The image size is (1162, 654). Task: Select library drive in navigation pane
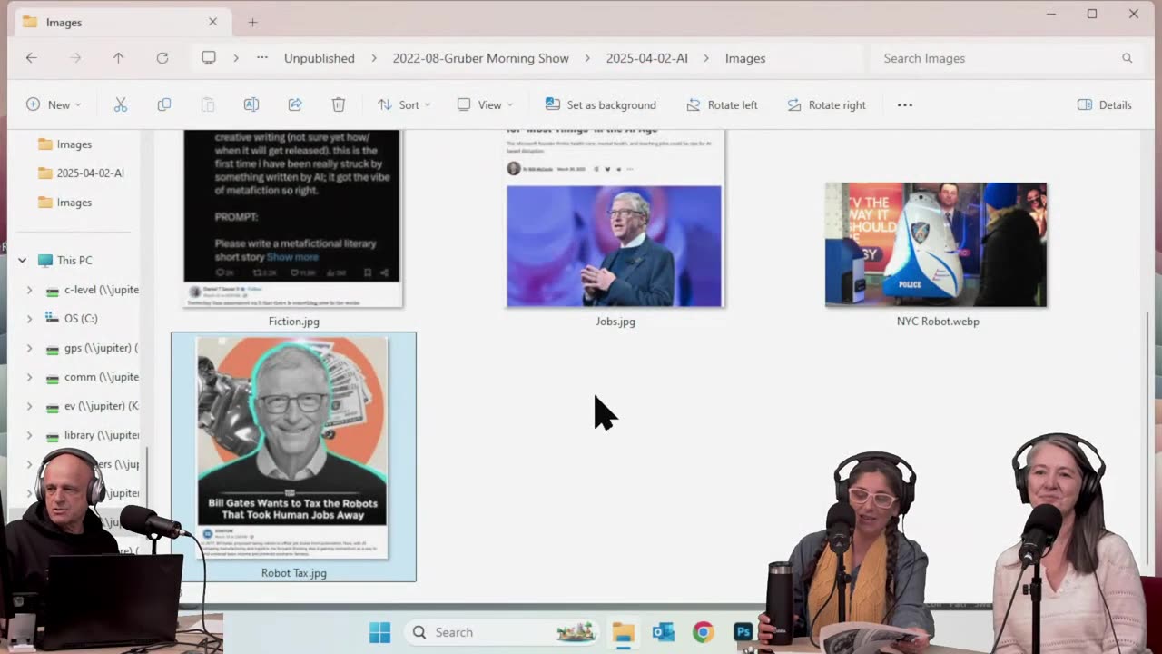point(93,435)
